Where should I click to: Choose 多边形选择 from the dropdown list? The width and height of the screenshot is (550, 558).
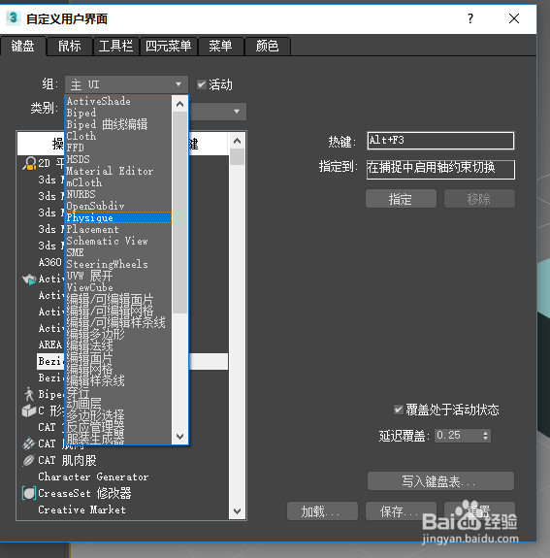tap(118, 415)
